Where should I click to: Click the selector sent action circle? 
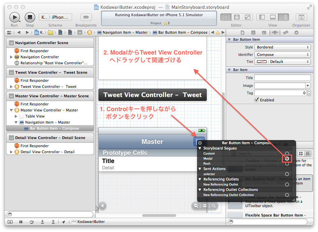click(x=287, y=174)
